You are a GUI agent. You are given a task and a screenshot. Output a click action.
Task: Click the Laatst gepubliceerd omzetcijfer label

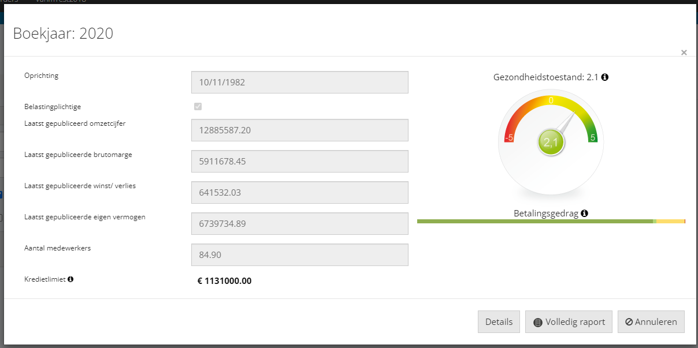pyautogui.click(x=75, y=124)
